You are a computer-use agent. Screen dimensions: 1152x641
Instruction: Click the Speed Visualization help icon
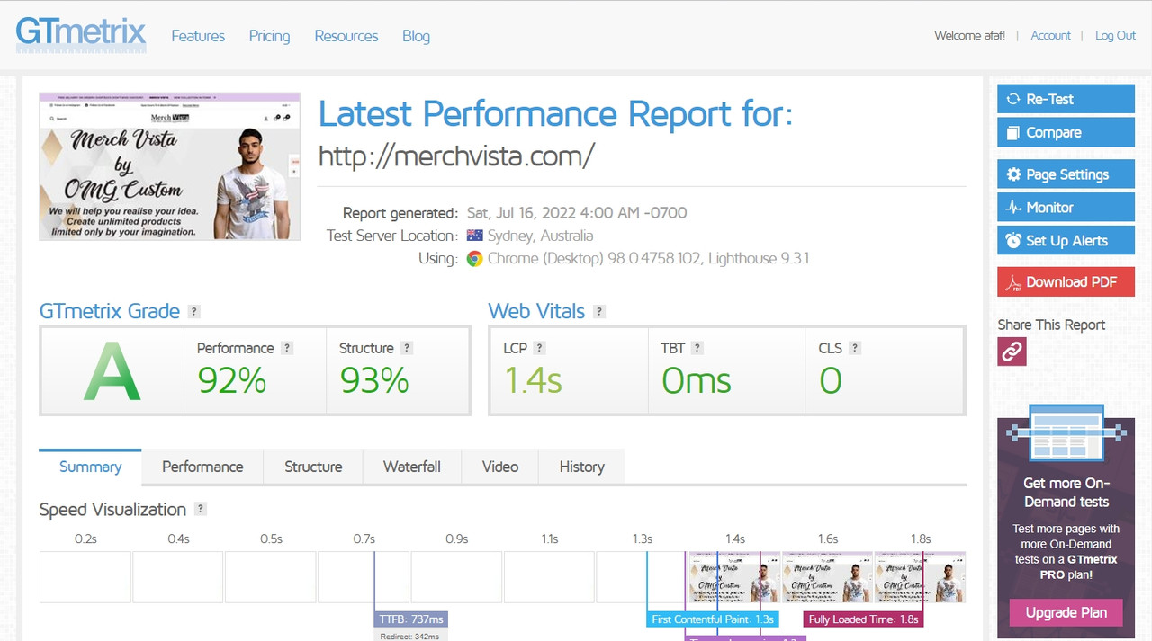201,509
